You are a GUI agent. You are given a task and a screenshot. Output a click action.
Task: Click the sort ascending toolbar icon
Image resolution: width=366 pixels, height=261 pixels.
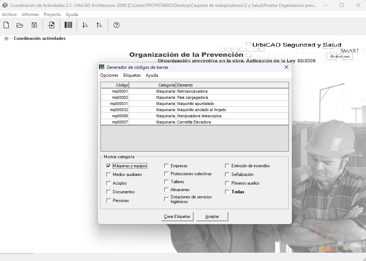(x=99, y=25)
